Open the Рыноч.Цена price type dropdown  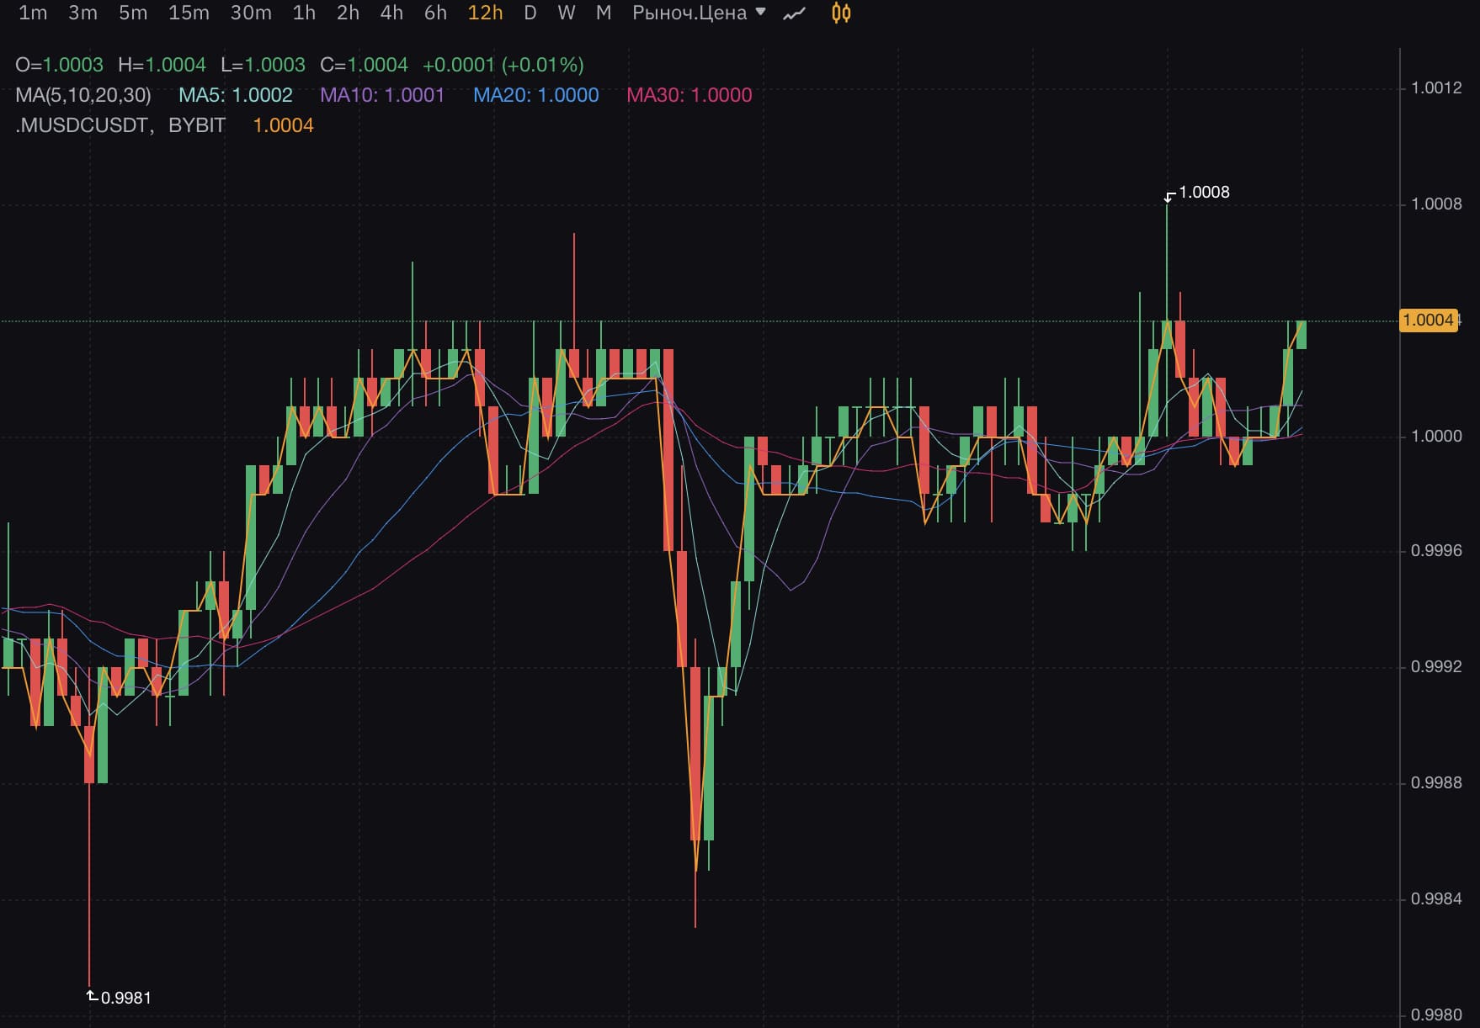pos(699,13)
